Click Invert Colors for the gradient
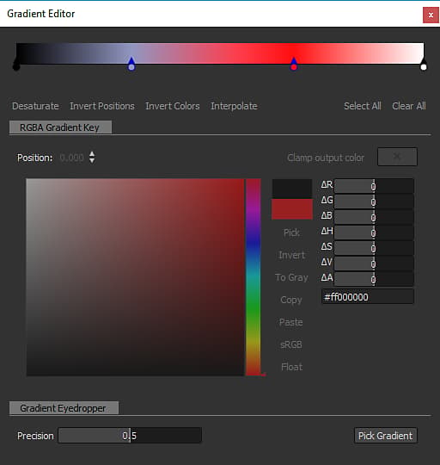Screen dimensions: 440x465 point(173,106)
